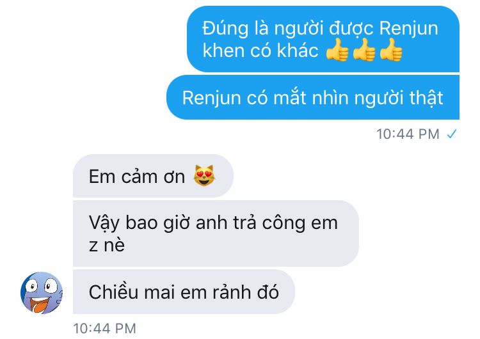This screenshot has height=339, width=480.
Task: Click the middle thumbs-up emoji
Action: [x=364, y=50]
